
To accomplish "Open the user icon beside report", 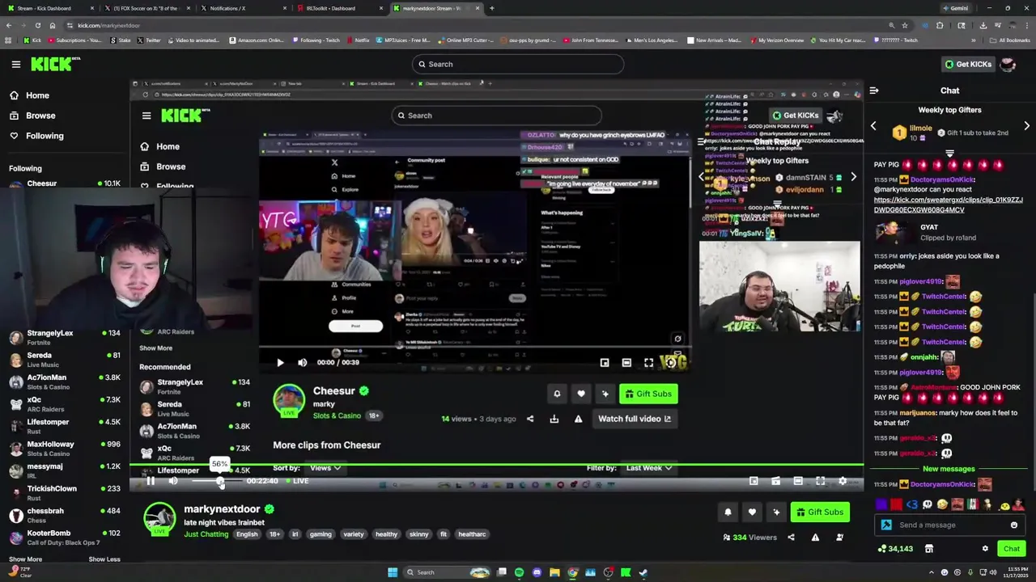I will [x=839, y=538].
